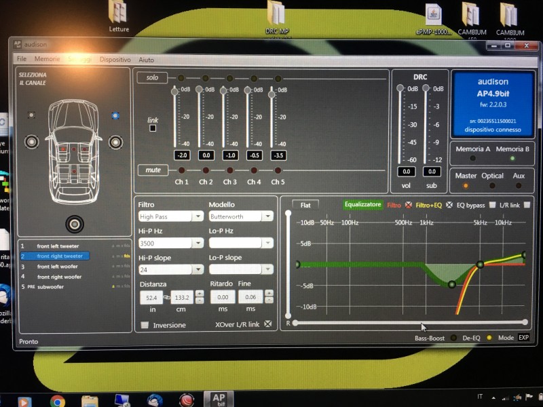The width and height of the screenshot is (543, 407).
Task: Select front left tweeter in channel list
Action: (x=58, y=246)
